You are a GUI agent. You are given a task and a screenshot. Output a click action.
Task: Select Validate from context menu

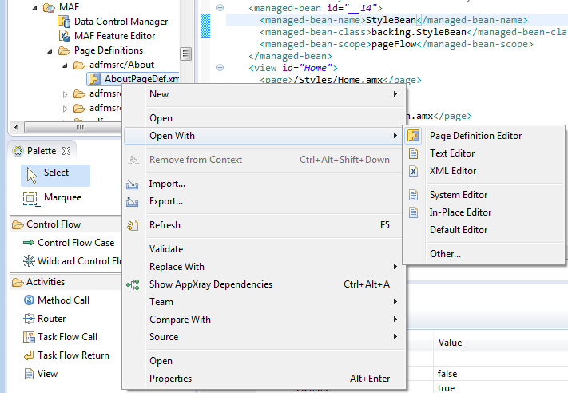tap(264, 249)
